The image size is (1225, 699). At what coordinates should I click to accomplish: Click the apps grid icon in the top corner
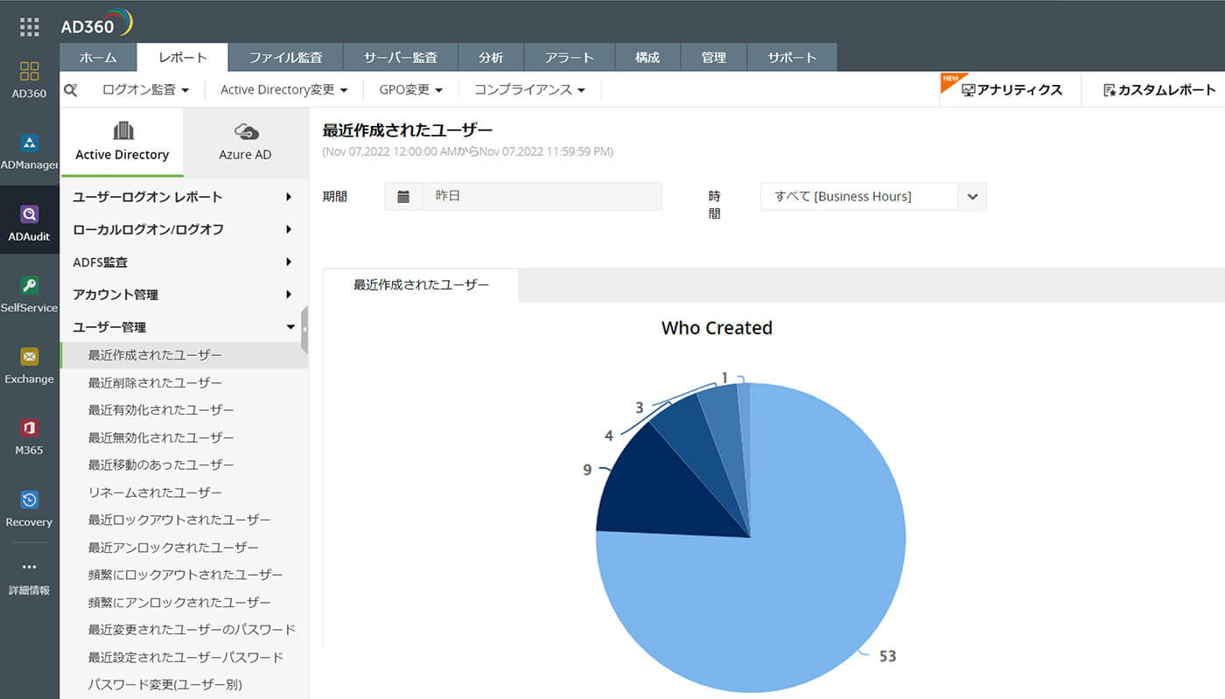(29, 26)
